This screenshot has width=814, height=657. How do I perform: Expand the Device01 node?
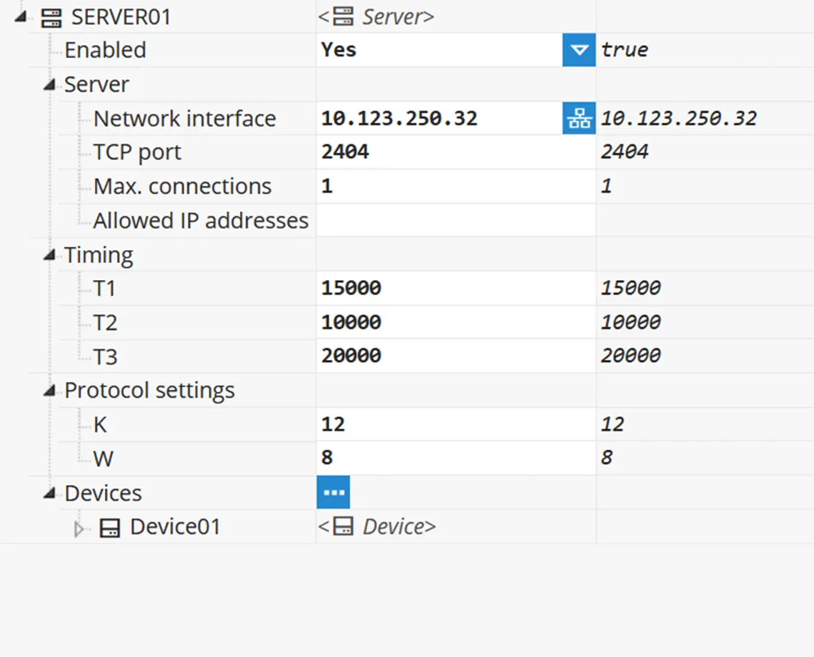point(78,528)
